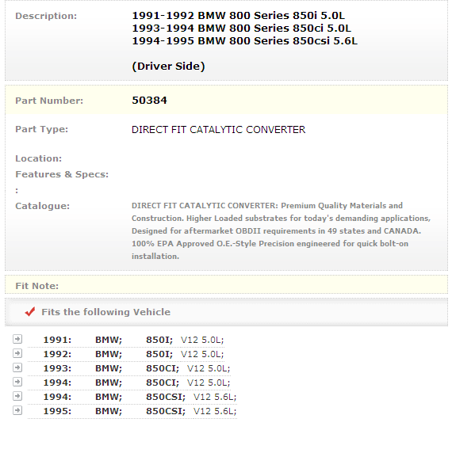Click arrow icon for 1995 850CSI row
The width and height of the screenshot is (452, 453).
(17, 410)
